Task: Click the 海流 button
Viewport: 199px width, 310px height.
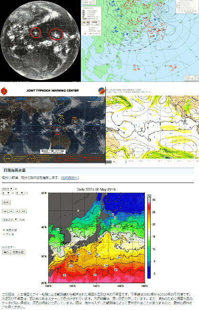Action: click(6, 253)
